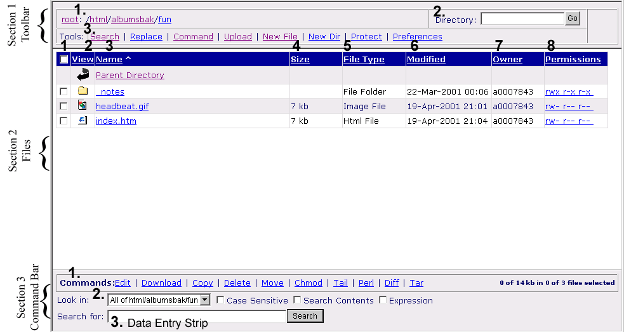Click the Search button at bottom
624x332 pixels.
pos(305,316)
